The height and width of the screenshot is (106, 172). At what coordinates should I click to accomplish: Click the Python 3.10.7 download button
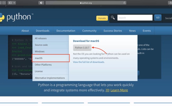[82, 48]
